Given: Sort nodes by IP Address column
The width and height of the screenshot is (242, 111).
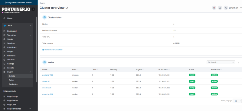Looking at the screenshot, I should pos(164,70).
